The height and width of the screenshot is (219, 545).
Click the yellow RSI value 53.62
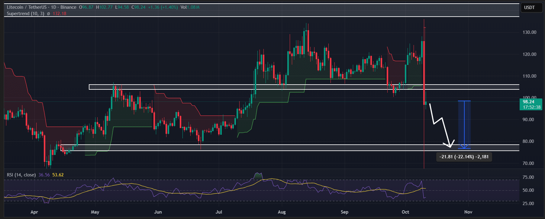point(58,175)
